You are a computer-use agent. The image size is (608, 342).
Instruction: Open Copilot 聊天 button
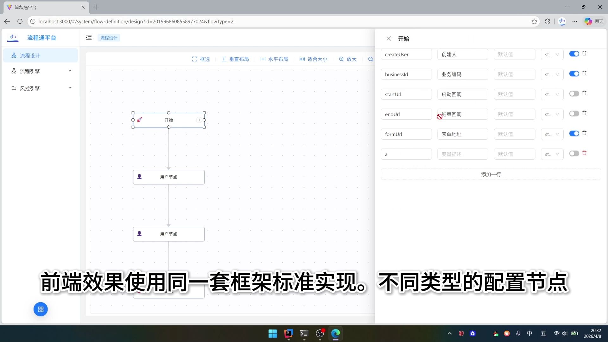coord(594,22)
